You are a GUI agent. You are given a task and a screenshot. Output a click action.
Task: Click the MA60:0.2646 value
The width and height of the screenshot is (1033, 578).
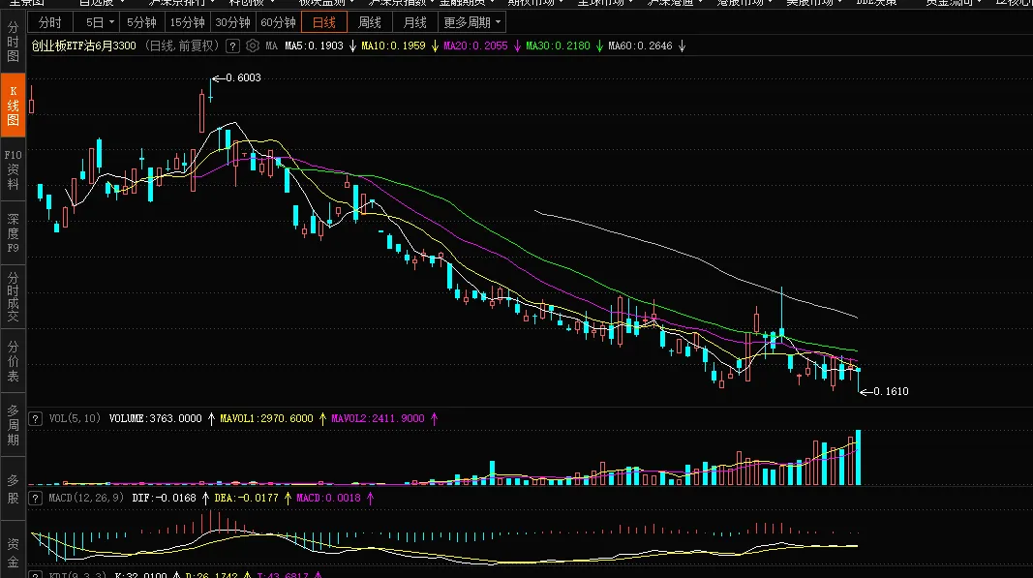point(640,46)
